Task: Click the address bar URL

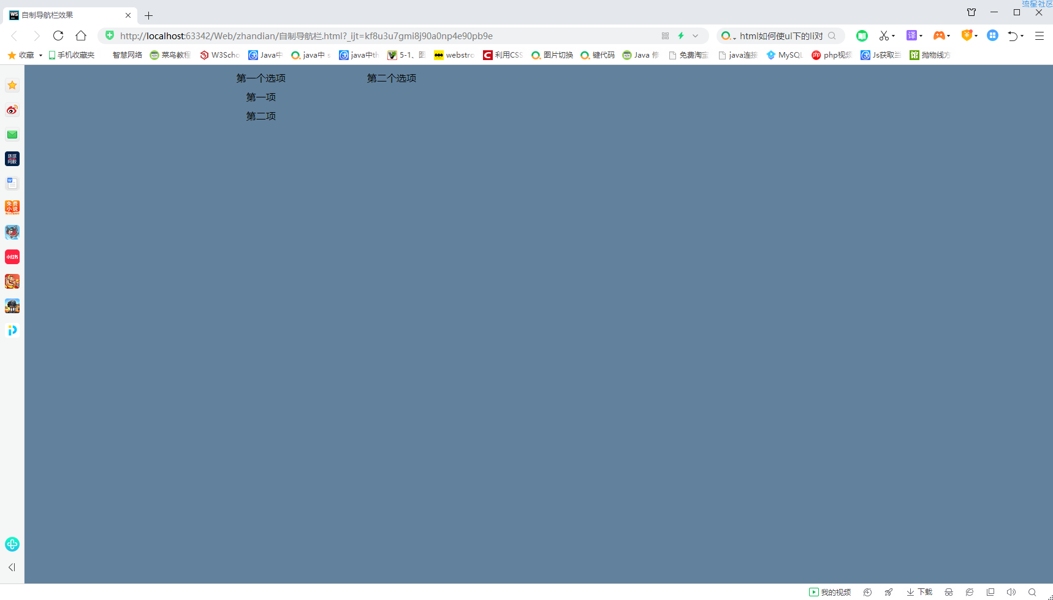Action: (x=306, y=36)
